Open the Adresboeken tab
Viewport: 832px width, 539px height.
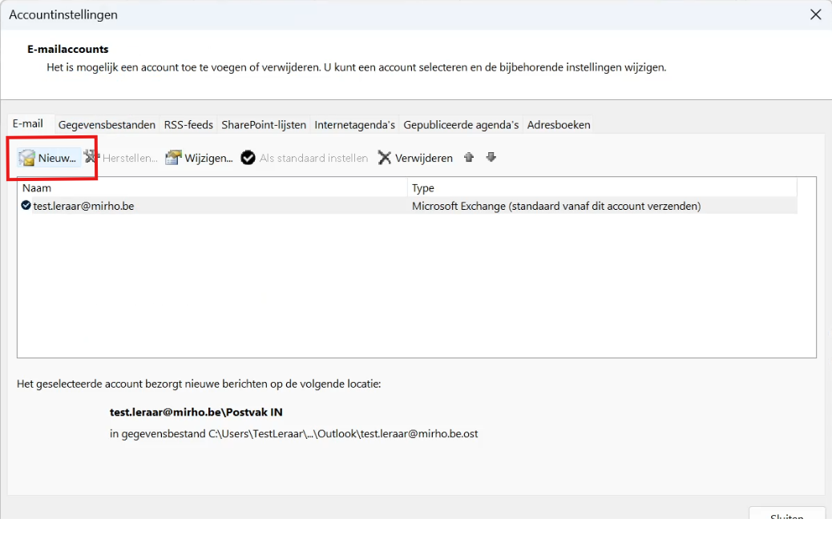click(559, 125)
